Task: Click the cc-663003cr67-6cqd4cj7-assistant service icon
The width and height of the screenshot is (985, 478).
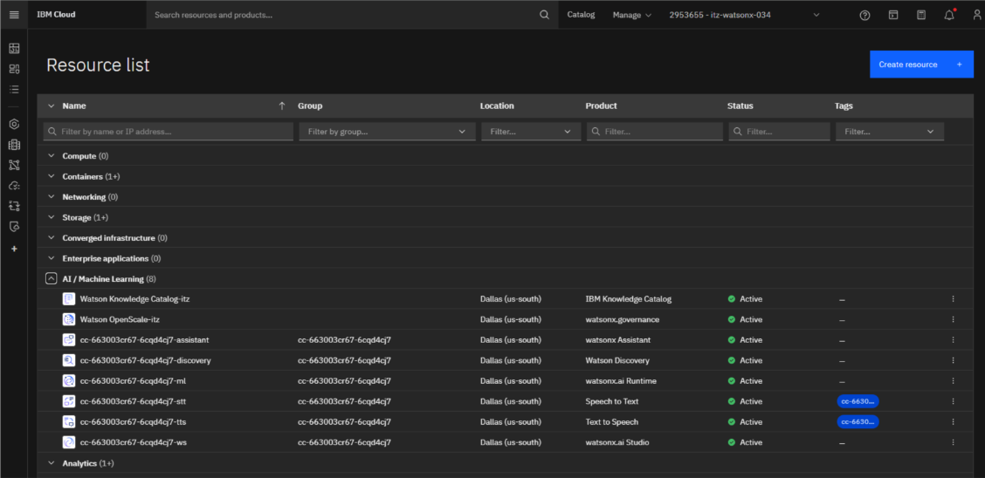Action: point(69,340)
